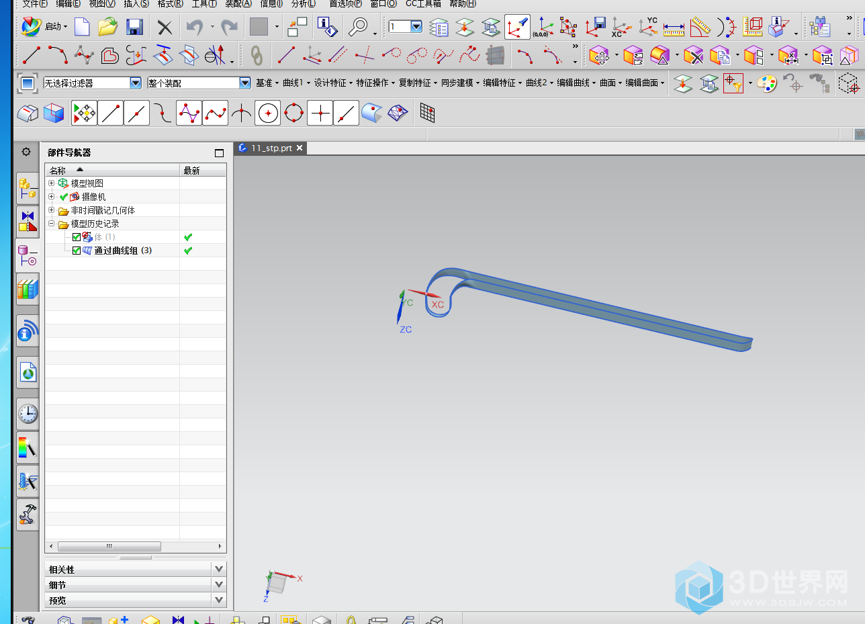Click the Delete X icon

pos(165,27)
